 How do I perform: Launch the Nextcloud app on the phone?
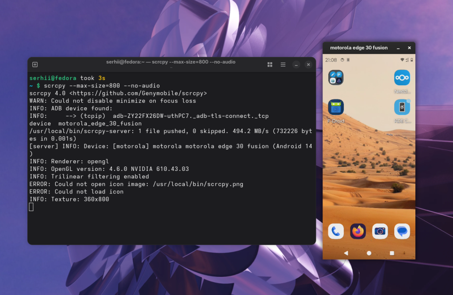402,77
